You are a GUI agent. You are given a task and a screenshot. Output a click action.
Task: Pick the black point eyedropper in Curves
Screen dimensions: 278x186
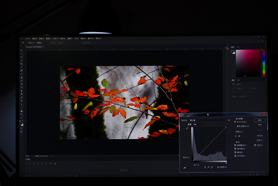[205, 167]
